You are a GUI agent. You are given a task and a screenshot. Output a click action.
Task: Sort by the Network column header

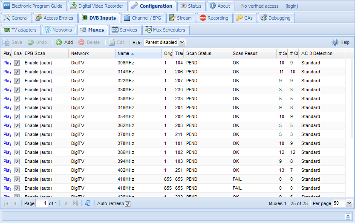(92, 53)
